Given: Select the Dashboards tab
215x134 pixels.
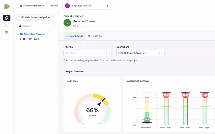Looking at the screenshot, I should tap(74, 36).
